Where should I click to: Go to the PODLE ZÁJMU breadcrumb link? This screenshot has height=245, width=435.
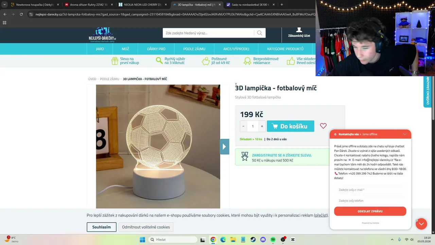[x=109, y=79]
